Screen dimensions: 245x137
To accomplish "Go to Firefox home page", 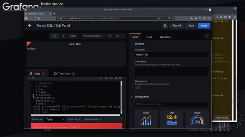I will coord(39,18).
